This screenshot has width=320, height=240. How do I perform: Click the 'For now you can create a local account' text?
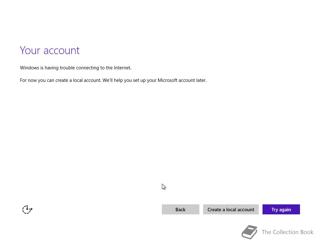(60, 80)
